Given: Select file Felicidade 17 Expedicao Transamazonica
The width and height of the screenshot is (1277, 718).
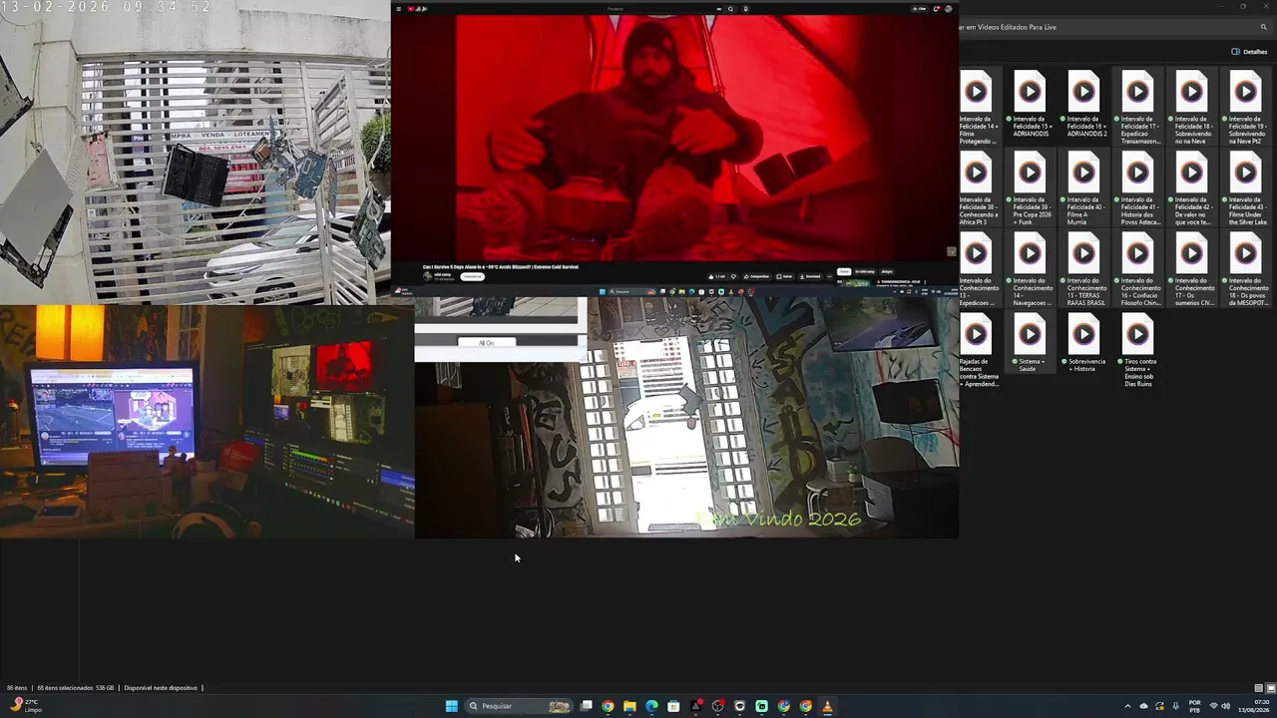Looking at the screenshot, I should [1137, 107].
